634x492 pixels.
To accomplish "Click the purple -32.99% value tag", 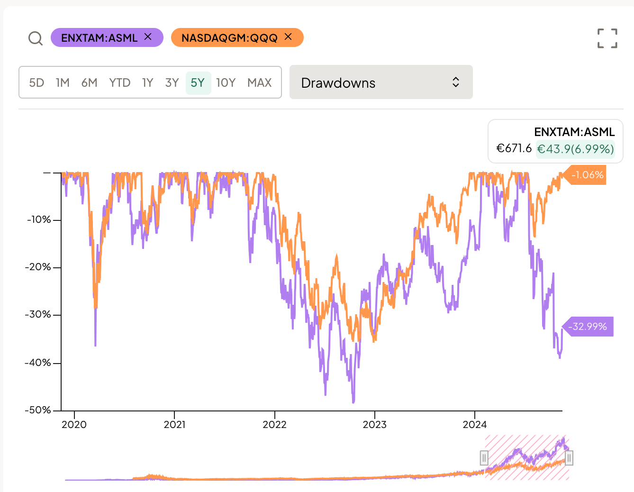I will point(589,327).
